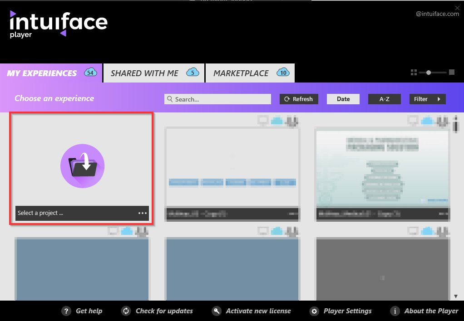The image size is (464, 321).
Task: Sort experiences by Date
Action: click(x=343, y=99)
